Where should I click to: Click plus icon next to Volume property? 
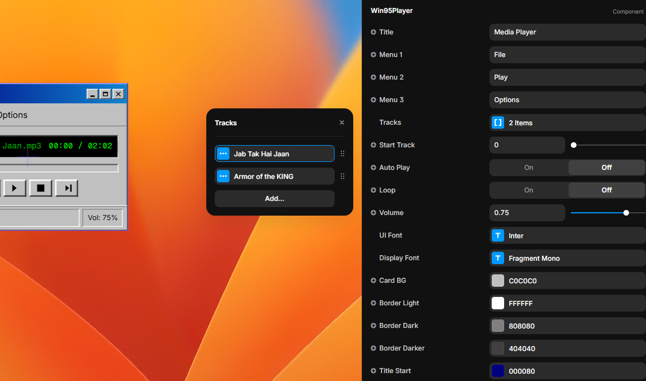373,213
